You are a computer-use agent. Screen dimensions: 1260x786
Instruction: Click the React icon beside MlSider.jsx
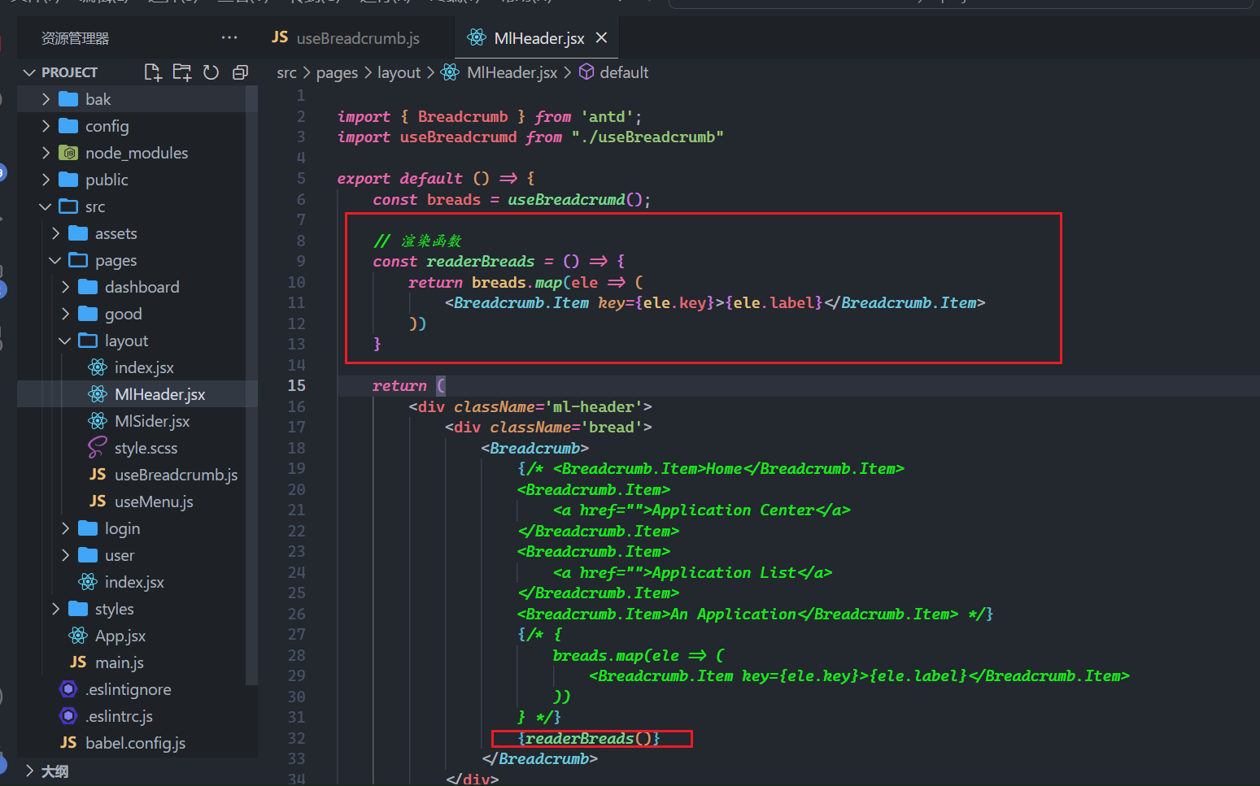[x=98, y=421]
